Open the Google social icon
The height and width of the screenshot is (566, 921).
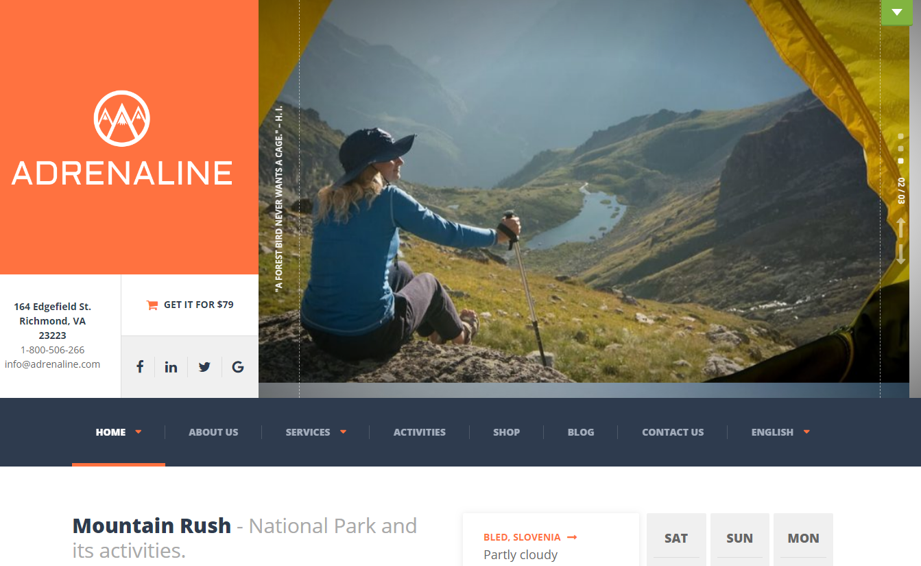238,366
